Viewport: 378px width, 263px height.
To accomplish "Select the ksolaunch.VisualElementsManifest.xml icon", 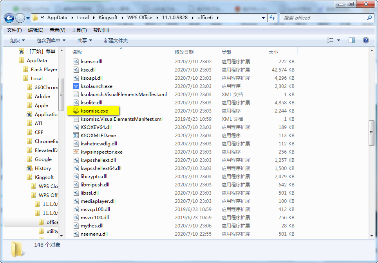I will point(76,94).
